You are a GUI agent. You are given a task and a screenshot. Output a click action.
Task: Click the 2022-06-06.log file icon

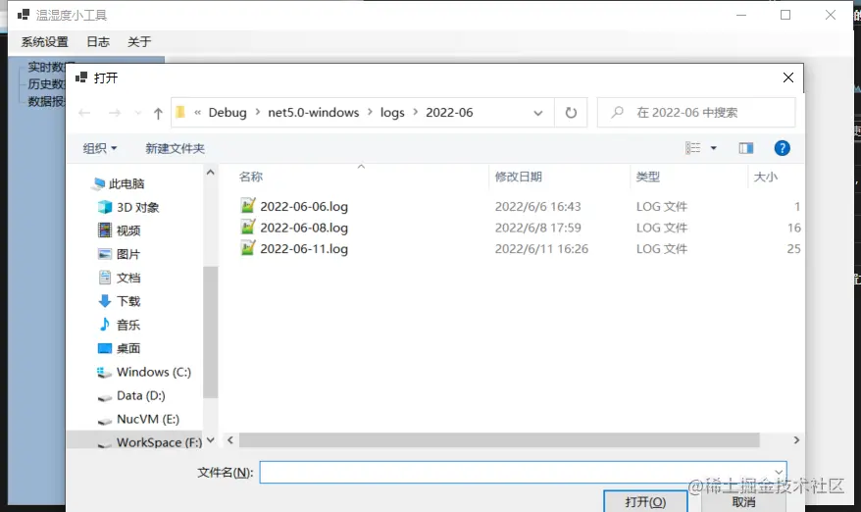click(248, 205)
